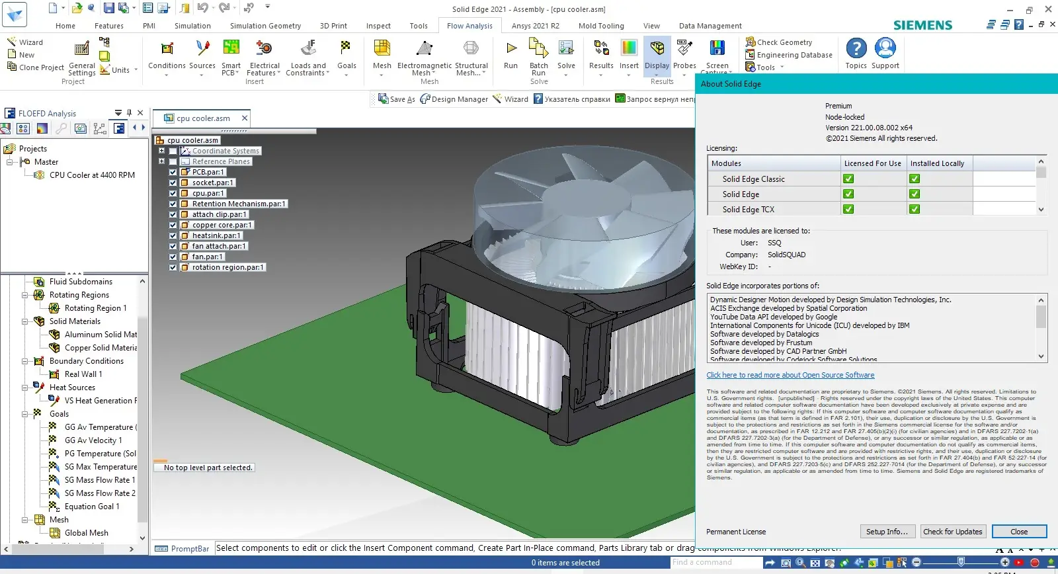Toggle the Display results tool
Viewport: 1058px width, 574px height.
pyautogui.click(x=657, y=58)
